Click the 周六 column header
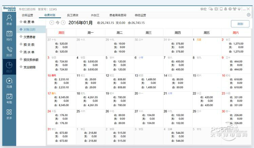Screen dimensions: 254x148 coord(236,33)
